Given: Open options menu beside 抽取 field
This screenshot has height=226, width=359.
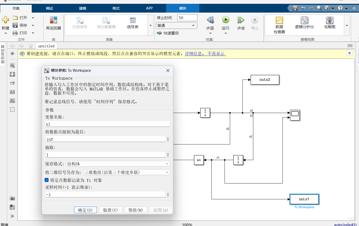Looking at the screenshot, I should click(168, 155).
